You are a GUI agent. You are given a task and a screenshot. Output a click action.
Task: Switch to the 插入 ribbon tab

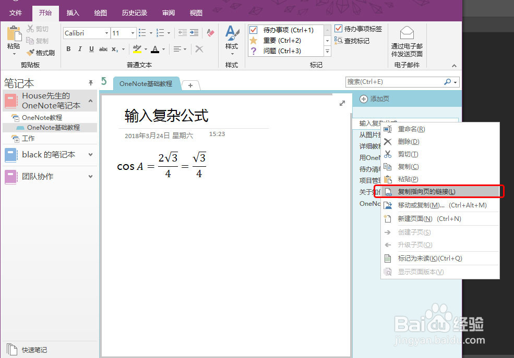coord(73,13)
